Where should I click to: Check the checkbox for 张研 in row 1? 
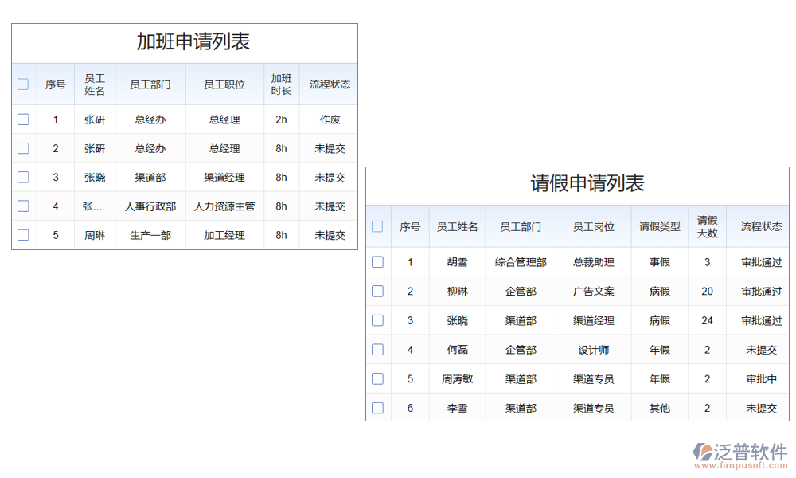(x=23, y=119)
